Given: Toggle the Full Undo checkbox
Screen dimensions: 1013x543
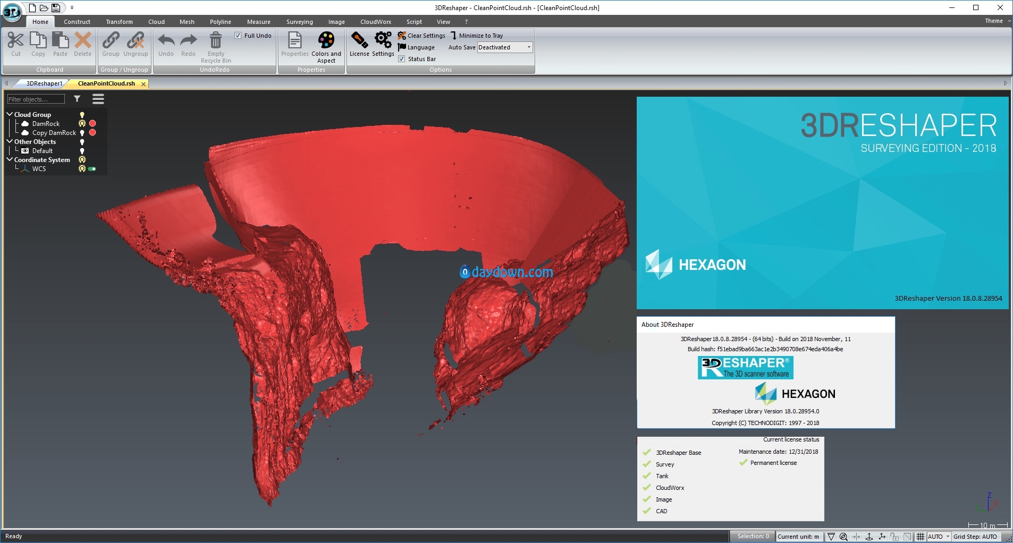Looking at the screenshot, I should (238, 36).
